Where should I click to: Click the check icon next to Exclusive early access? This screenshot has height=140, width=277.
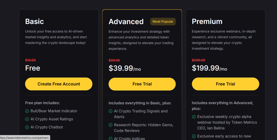pyautogui.click(x=194, y=136)
